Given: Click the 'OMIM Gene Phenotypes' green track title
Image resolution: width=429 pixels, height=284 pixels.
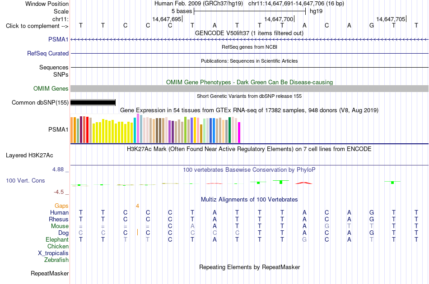Looking at the screenshot, I should pos(249,82).
